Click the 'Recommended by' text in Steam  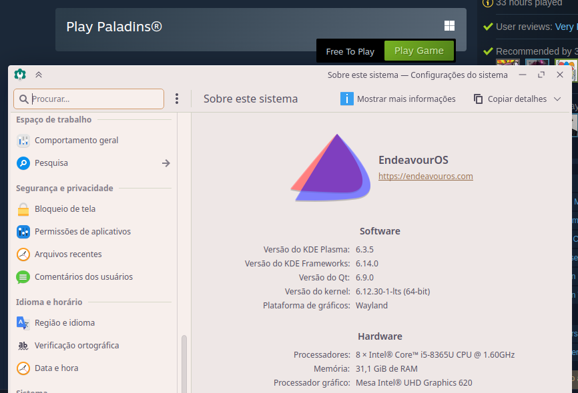(x=534, y=51)
